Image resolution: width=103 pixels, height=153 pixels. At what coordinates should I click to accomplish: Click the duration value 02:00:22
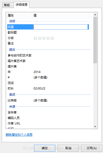pos(39,88)
